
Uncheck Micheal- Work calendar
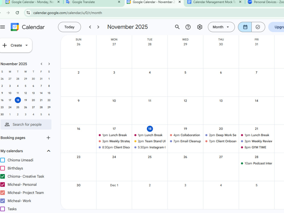pyautogui.click(x=3, y=201)
